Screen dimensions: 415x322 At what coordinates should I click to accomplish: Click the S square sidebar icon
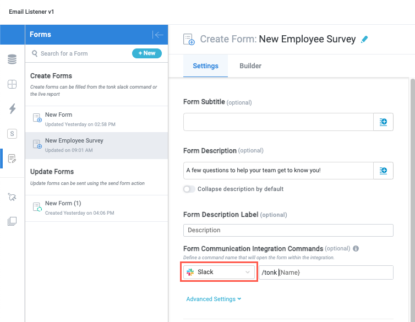click(x=12, y=133)
